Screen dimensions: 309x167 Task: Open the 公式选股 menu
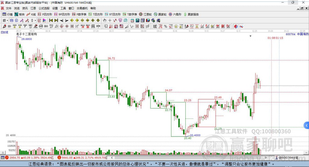[x=44, y=8]
